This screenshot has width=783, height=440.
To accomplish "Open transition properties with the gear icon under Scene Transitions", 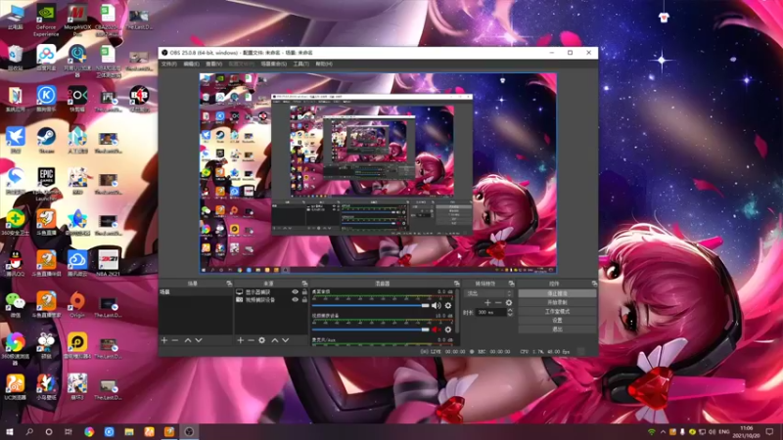I will tap(508, 303).
